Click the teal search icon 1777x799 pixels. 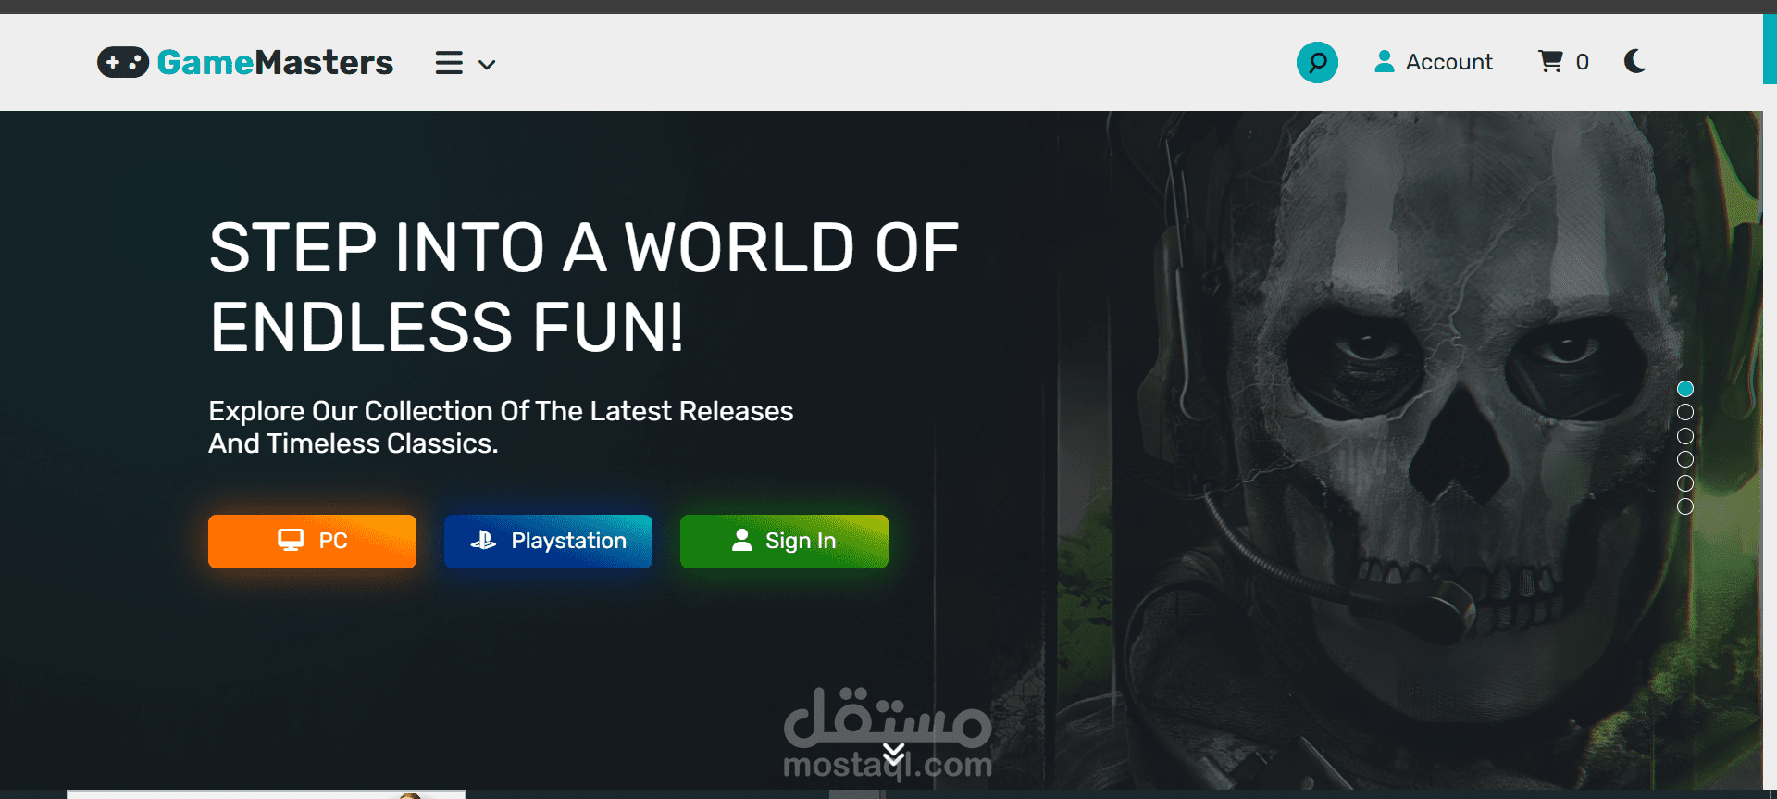click(1317, 62)
